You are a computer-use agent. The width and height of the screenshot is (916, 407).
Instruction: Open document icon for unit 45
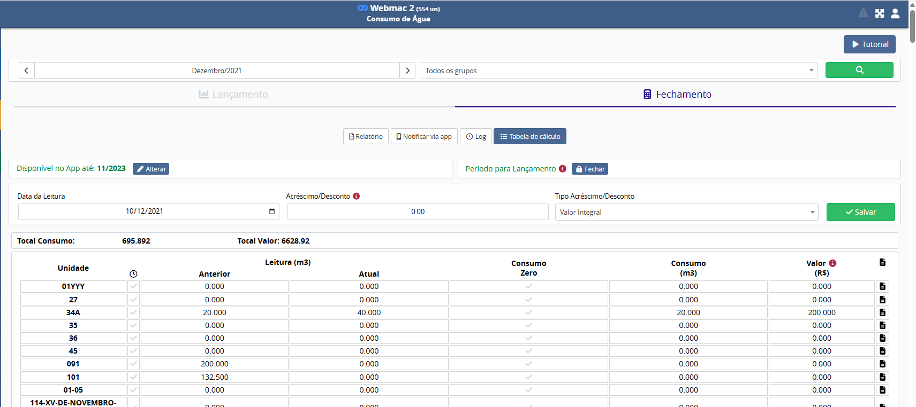tap(882, 351)
